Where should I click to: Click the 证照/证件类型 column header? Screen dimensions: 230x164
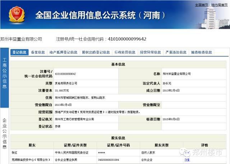coord(75,145)
